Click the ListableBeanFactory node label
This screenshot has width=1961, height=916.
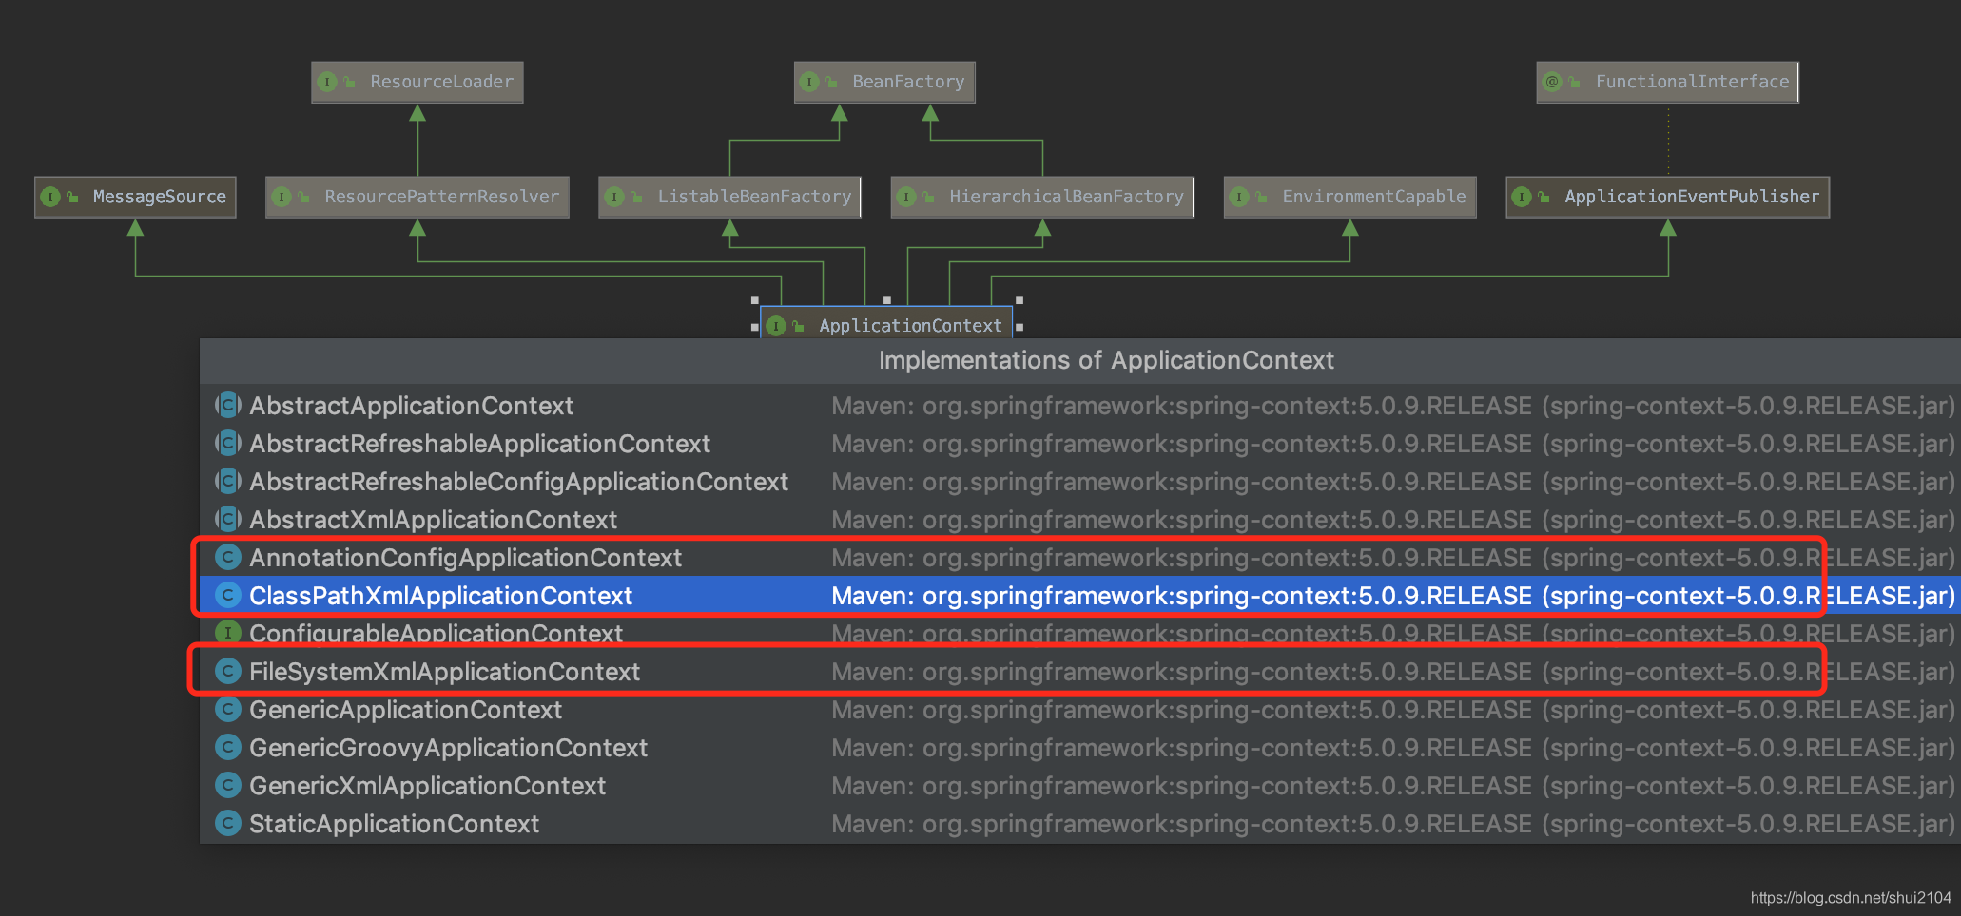[x=754, y=197]
